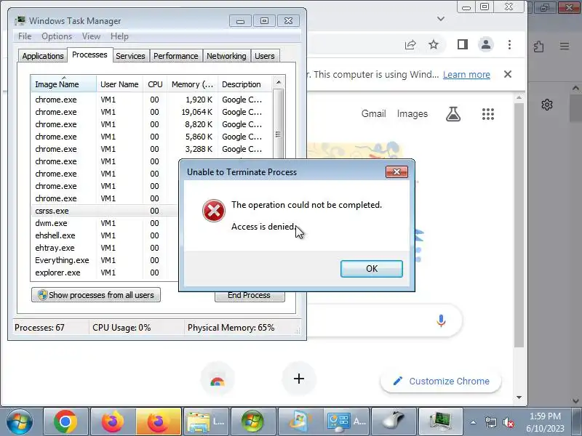
Task: Open the hamburger menu in background window
Action: click(x=565, y=47)
